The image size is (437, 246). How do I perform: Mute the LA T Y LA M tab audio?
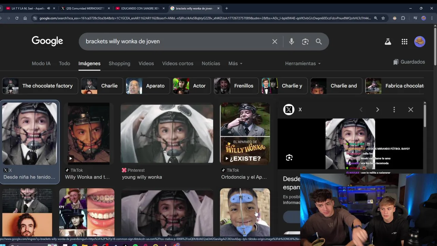48,8
